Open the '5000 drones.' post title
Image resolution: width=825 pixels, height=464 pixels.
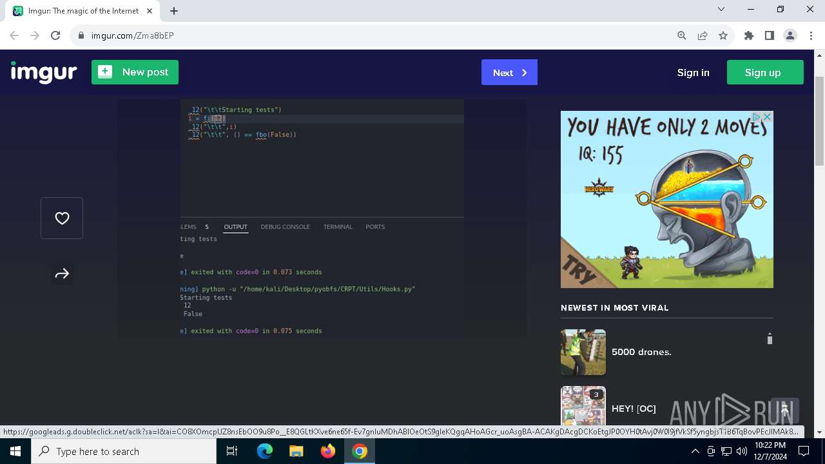click(641, 352)
